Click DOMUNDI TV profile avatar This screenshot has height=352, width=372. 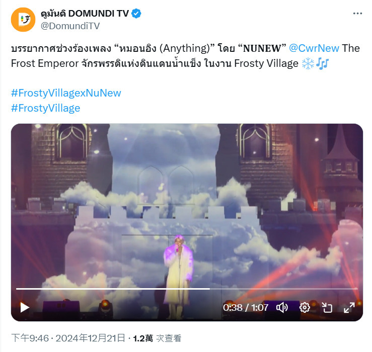coord(23,20)
